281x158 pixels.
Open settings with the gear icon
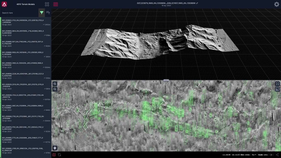tap(276, 4)
